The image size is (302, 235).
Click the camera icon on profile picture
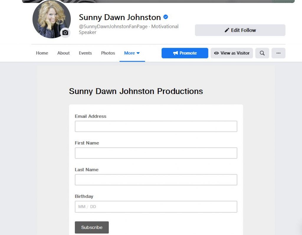[x=65, y=33]
